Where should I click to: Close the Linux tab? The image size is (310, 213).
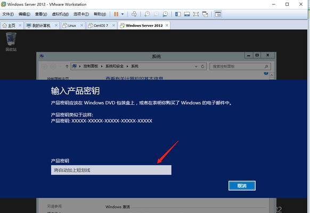[81, 25]
